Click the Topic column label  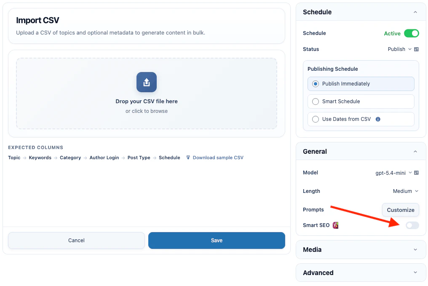14,158
